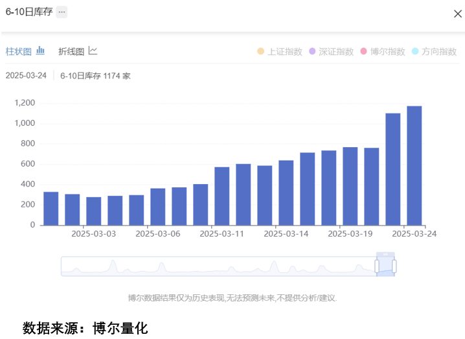The height and width of the screenshot is (339, 465).
Task: Click the right handle of the zoom slider
Action: (394, 266)
